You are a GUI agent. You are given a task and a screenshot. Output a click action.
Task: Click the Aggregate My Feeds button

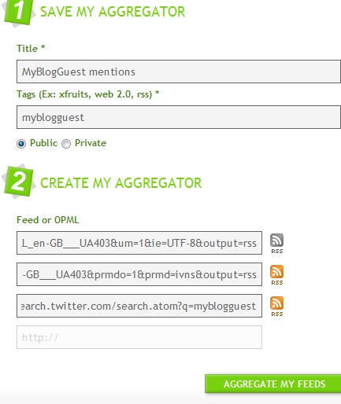pos(273,384)
